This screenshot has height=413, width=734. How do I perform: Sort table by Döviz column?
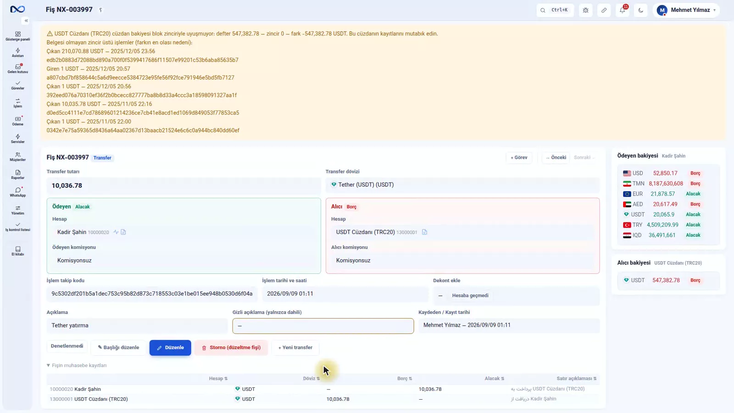click(x=311, y=379)
